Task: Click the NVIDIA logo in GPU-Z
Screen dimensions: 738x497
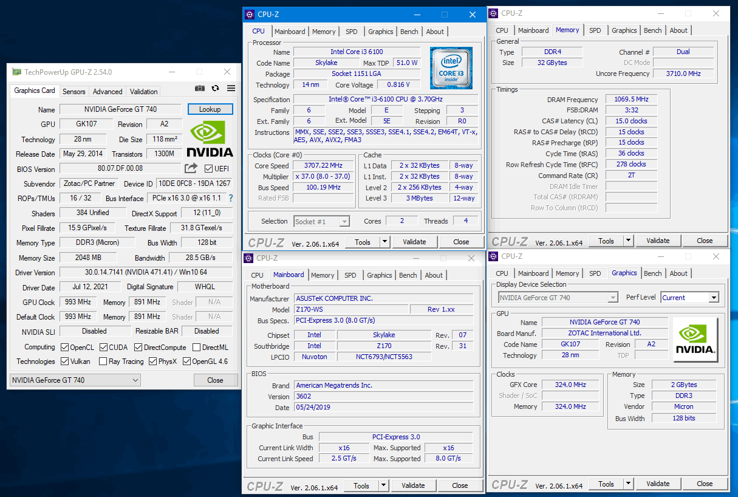Action: pos(210,139)
